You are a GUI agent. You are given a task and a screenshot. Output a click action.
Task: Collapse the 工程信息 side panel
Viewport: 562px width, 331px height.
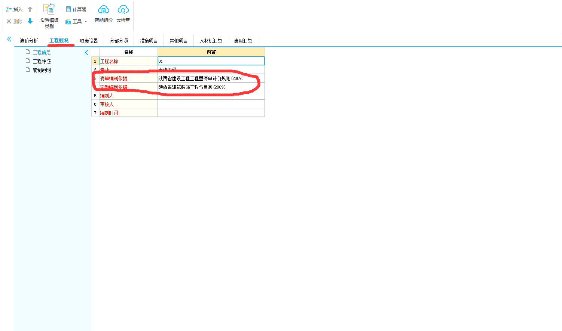86,53
